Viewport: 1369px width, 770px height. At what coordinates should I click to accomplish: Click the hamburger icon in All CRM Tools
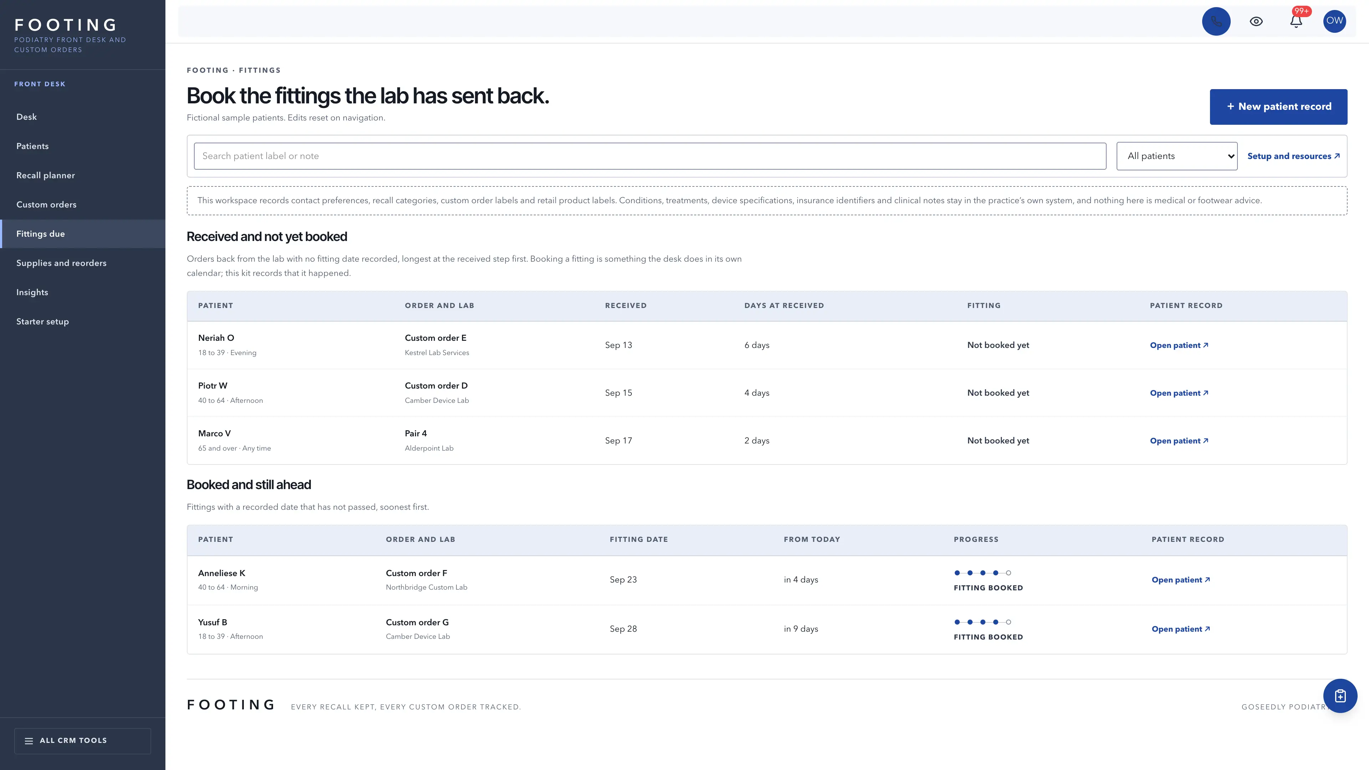(x=29, y=741)
